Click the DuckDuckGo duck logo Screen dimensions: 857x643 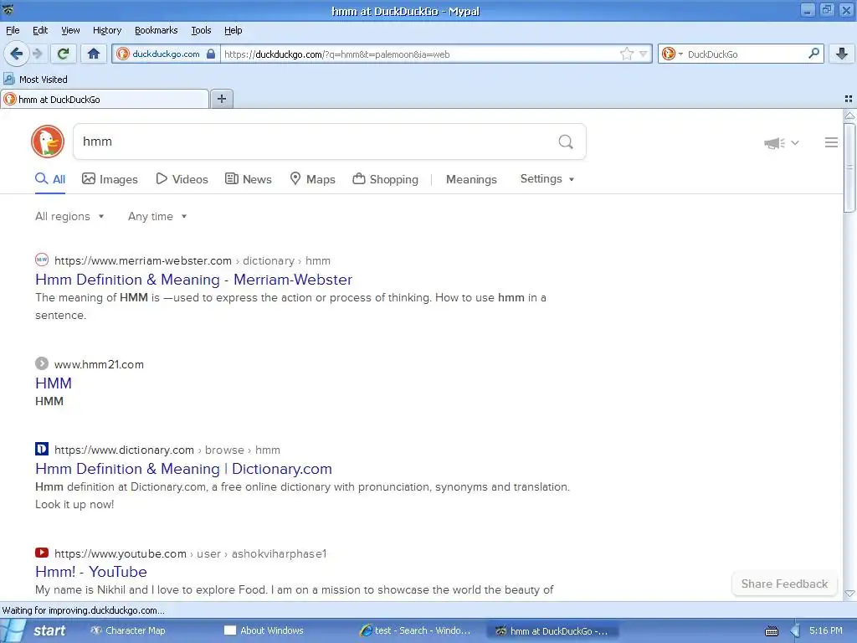point(48,141)
